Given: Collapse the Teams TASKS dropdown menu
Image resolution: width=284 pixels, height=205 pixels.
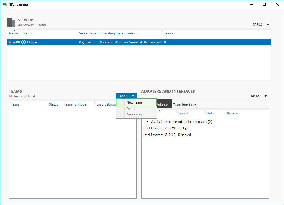Looking at the screenshot, I should pyautogui.click(x=126, y=96).
